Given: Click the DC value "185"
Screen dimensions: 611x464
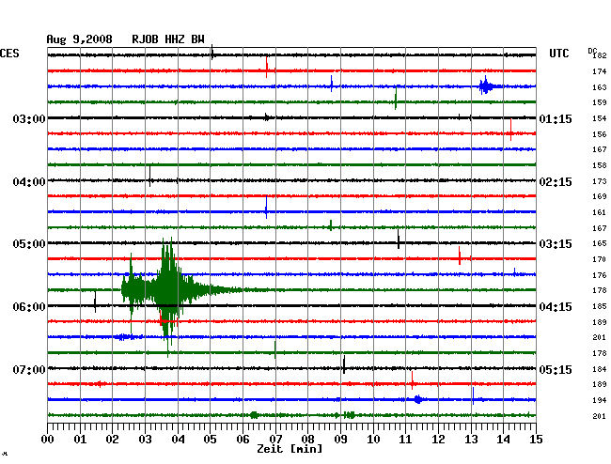Looking at the screenshot, I should pos(600,306).
